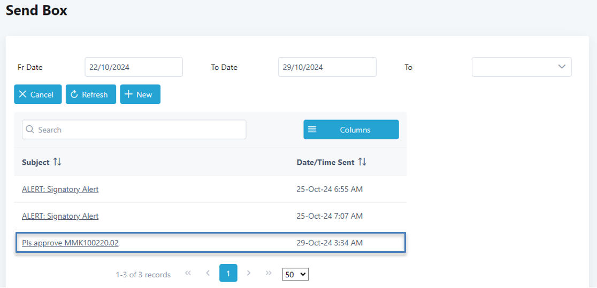Open the Columns chooser

tap(351, 130)
